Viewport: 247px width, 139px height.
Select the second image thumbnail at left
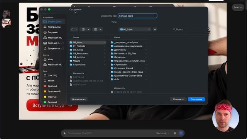pos(6,23)
